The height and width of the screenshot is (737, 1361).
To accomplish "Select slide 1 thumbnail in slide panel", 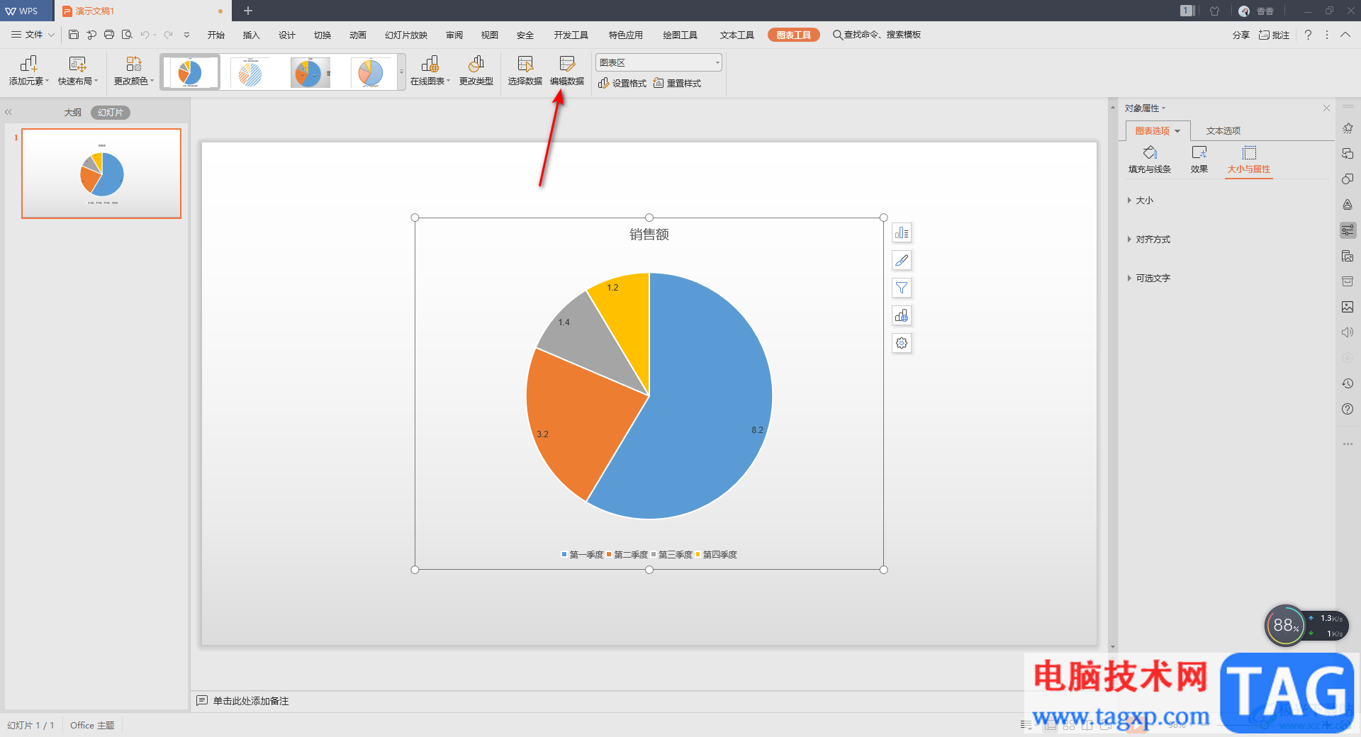I will tap(101, 174).
